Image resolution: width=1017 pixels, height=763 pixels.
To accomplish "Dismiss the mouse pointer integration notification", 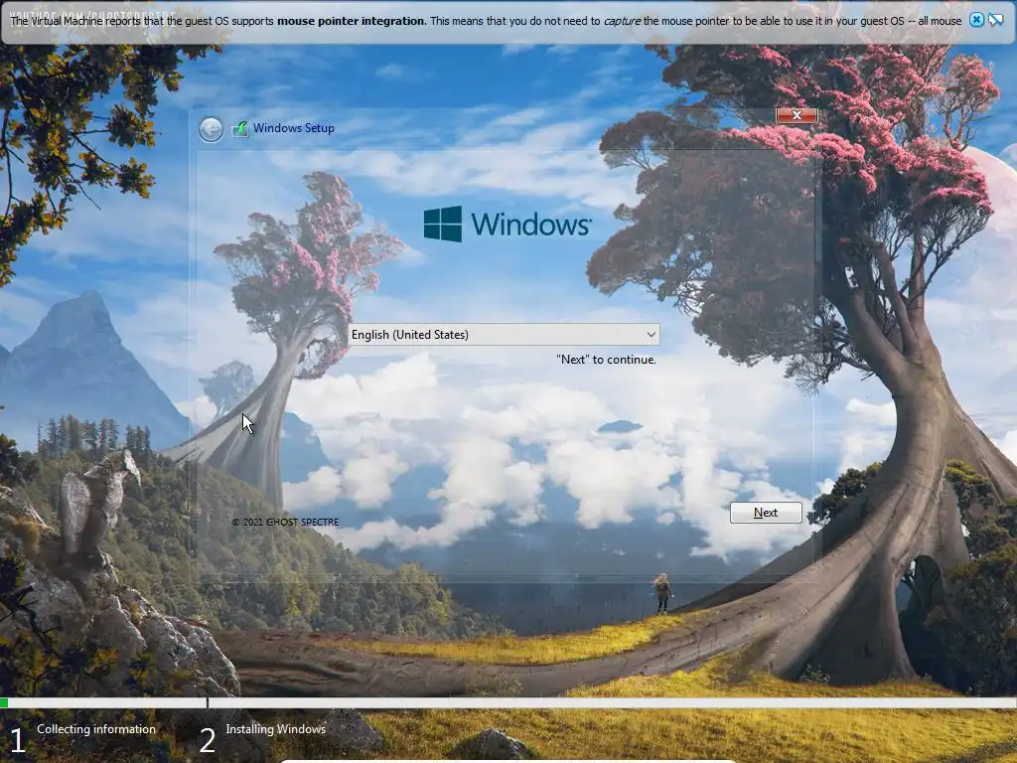I will 976,20.
